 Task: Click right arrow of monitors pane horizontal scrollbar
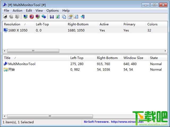pyautogui.click(x=165, y=51)
